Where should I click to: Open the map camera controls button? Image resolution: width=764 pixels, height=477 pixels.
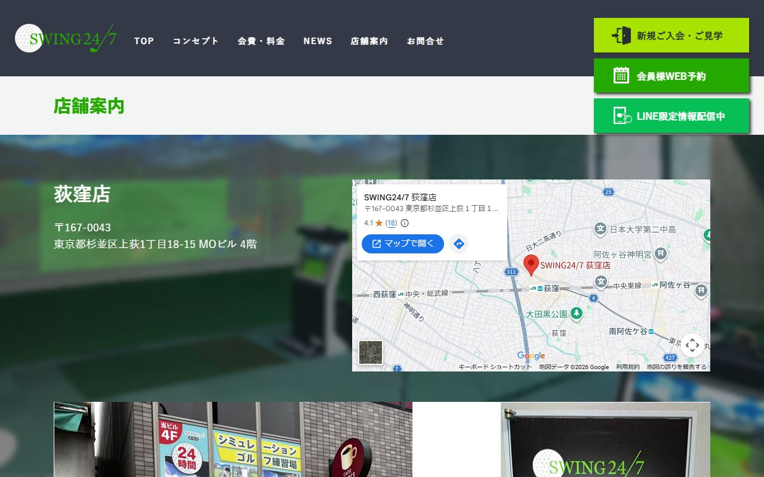coord(692,345)
